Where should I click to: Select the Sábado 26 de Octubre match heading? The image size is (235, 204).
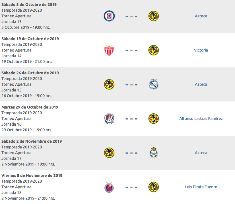click(30, 73)
